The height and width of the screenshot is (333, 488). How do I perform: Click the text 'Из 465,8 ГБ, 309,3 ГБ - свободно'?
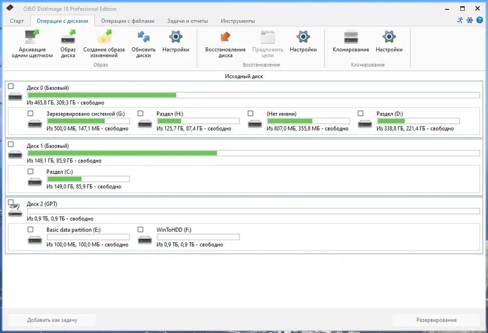tap(65, 103)
